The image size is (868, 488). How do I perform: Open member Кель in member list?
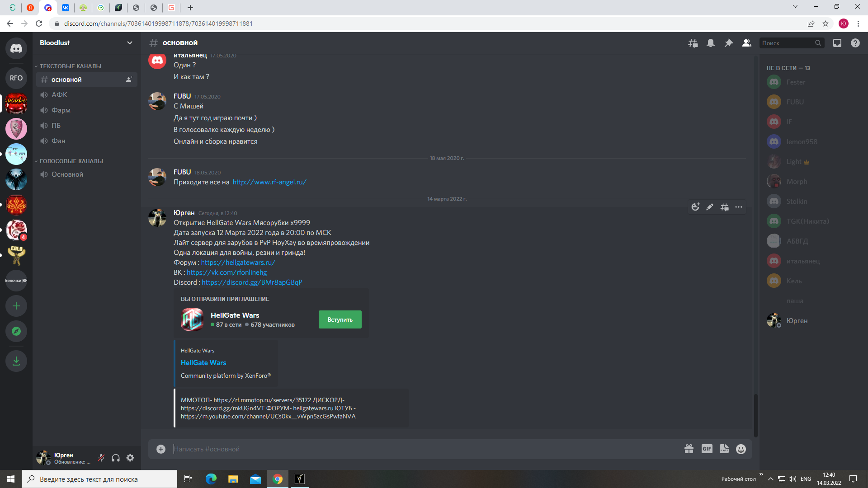pos(814,281)
